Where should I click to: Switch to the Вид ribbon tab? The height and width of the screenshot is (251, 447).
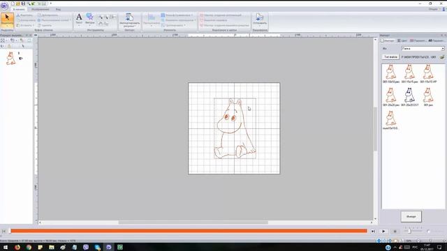[x=58, y=9]
